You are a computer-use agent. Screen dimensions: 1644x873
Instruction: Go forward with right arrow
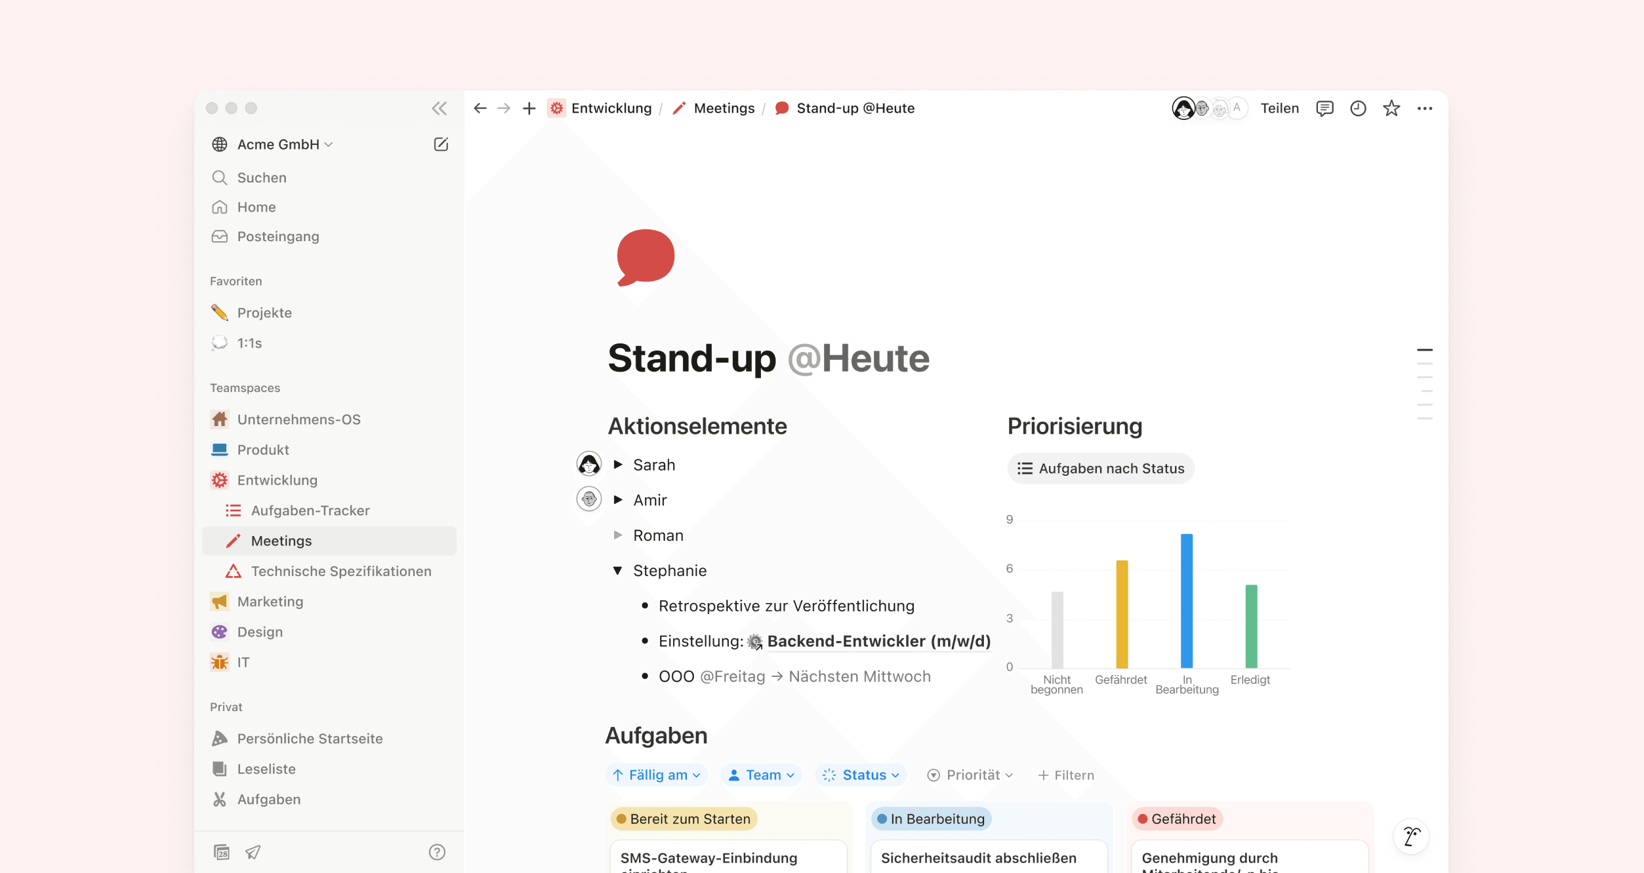click(504, 108)
